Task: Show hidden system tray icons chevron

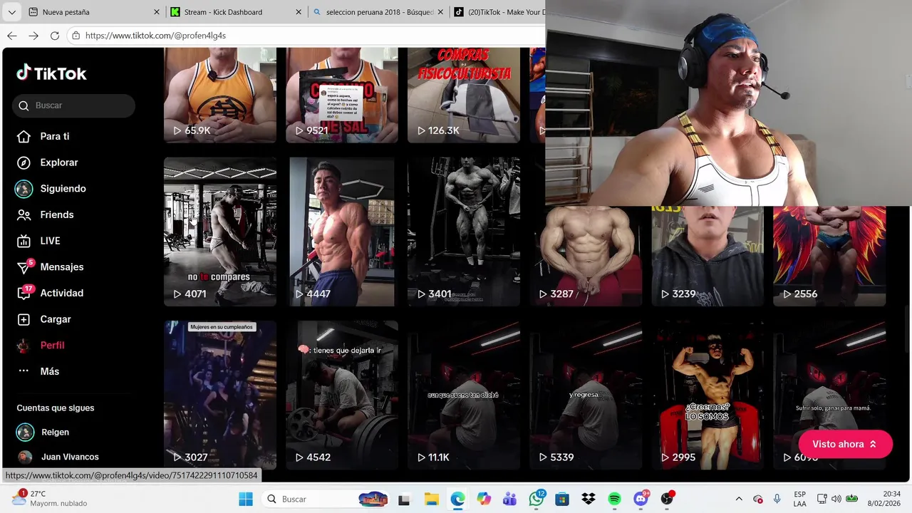Action: (x=739, y=499)
